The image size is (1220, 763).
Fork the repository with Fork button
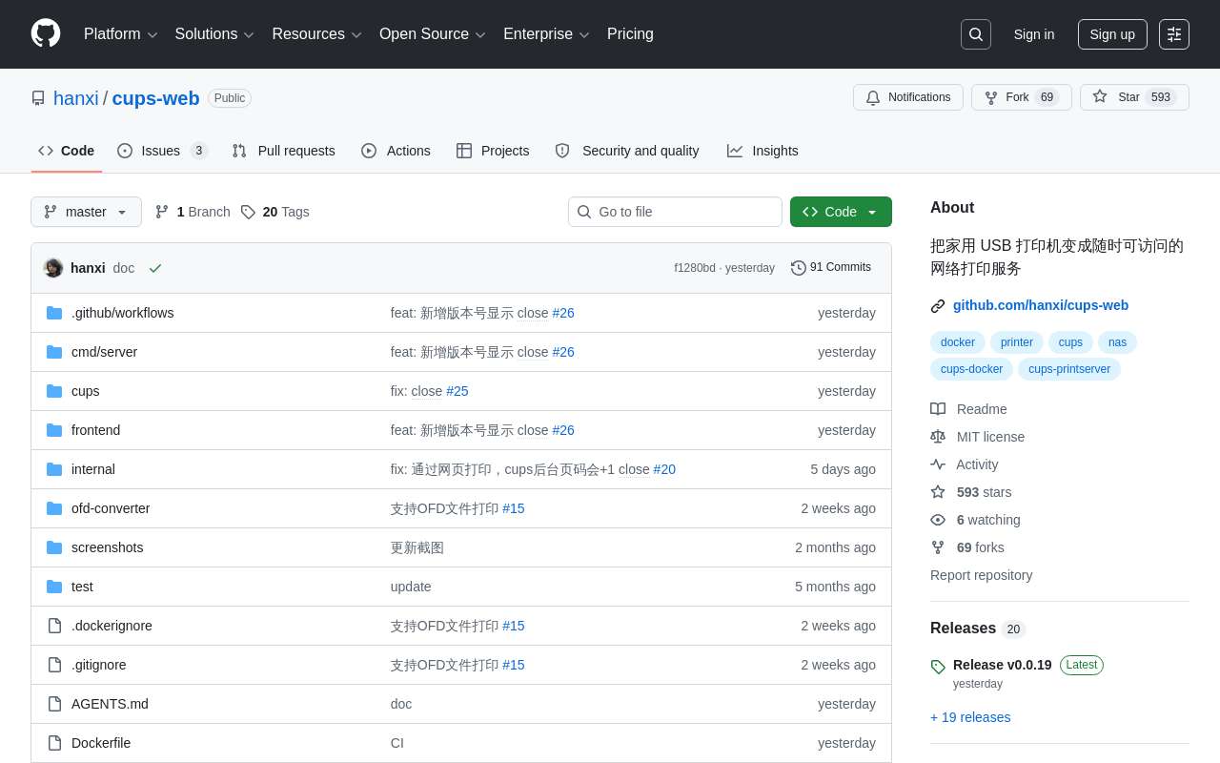pos(1022,97)
